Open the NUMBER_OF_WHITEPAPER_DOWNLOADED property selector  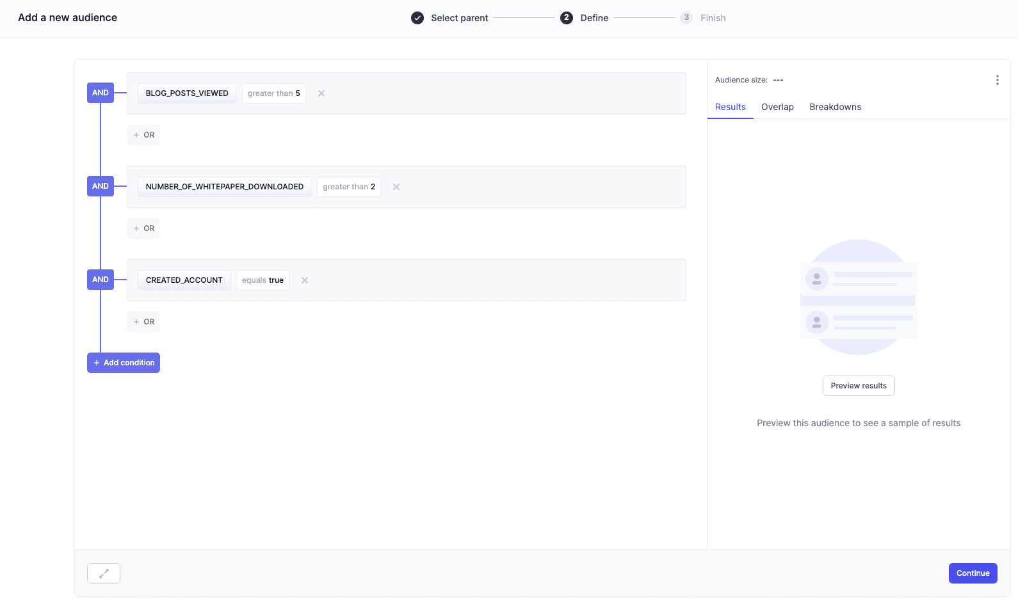[224, 187]
